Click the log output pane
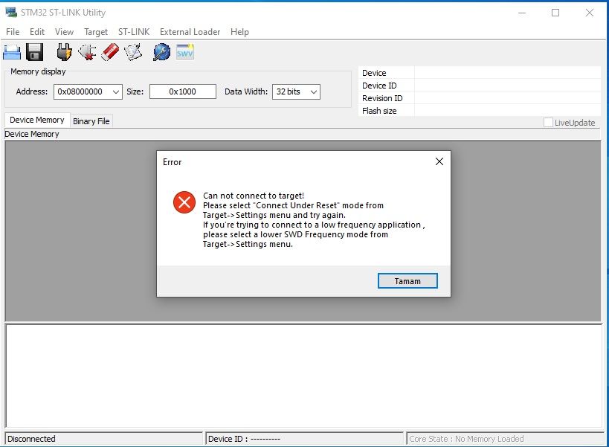This screenshot has width=609, height=447. pyautogui.click(x=303, y=376)
